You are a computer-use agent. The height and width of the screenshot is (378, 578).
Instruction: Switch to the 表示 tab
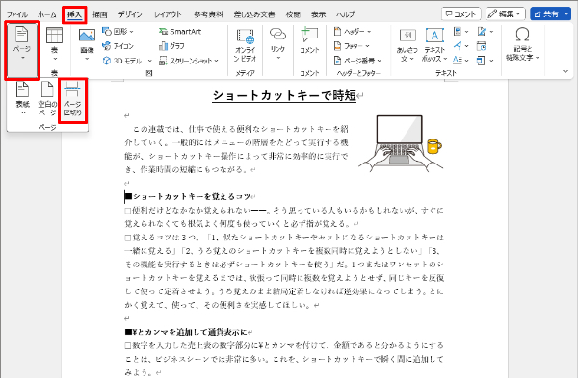318,14
